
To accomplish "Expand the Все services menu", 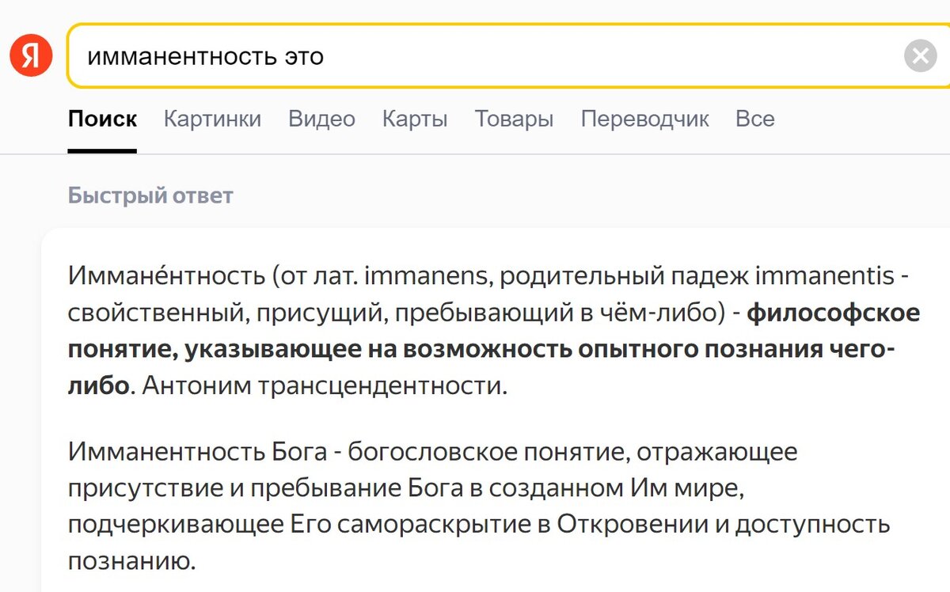I will pos(755,119).
